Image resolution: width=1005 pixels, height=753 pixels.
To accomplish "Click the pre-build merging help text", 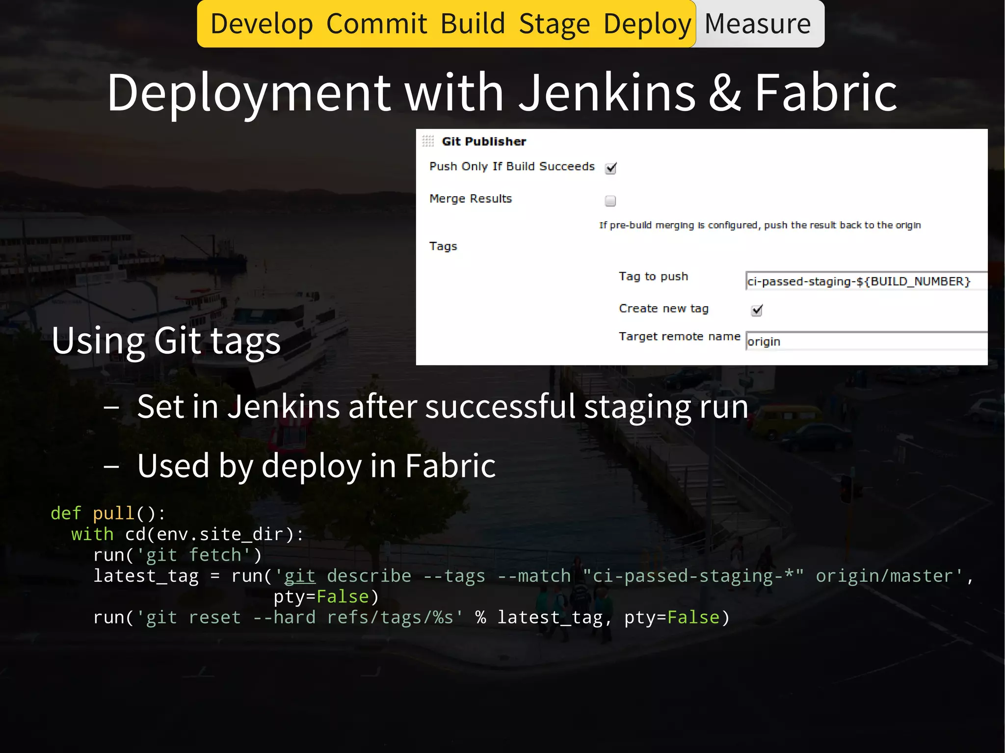I will coord(760,225).
